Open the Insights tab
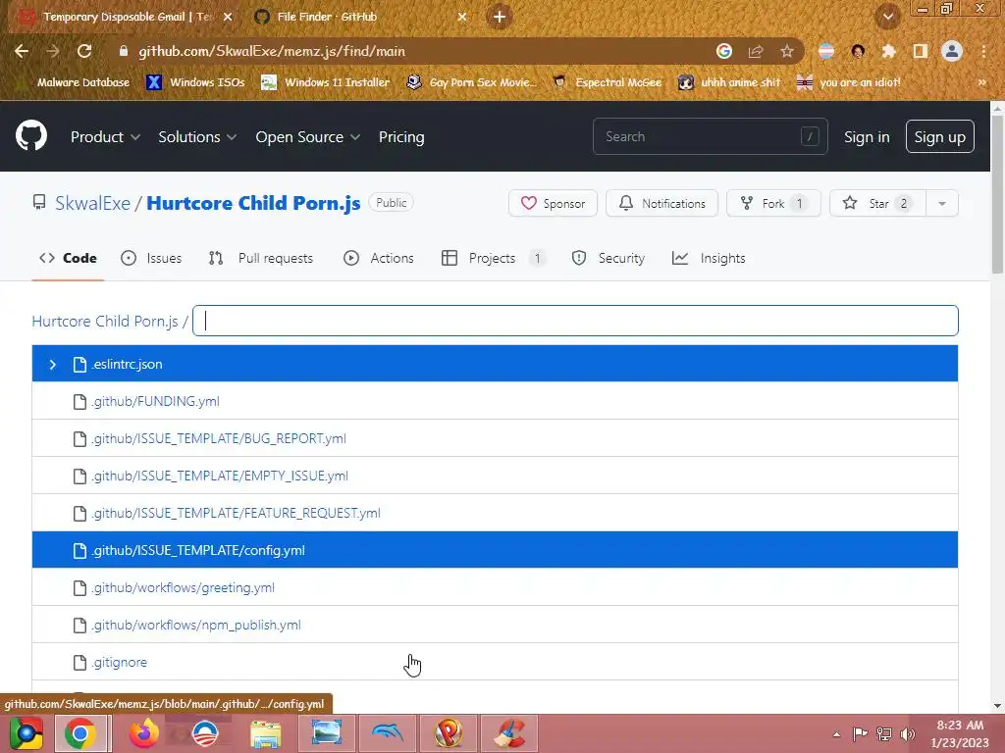The height and width of the screenshot is (753, 1005). [x=709, y=258]
